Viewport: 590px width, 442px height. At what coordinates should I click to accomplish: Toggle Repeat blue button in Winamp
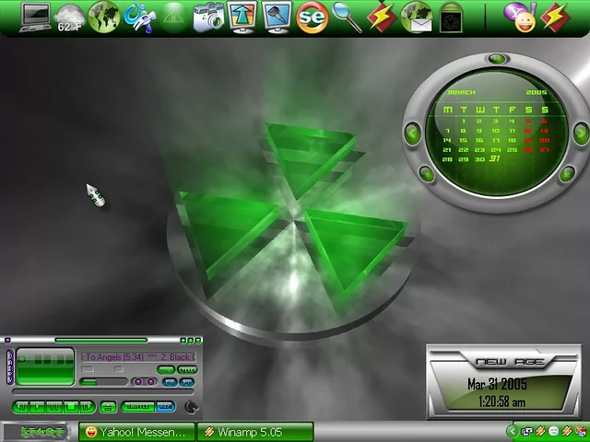(x=165, y=407)
